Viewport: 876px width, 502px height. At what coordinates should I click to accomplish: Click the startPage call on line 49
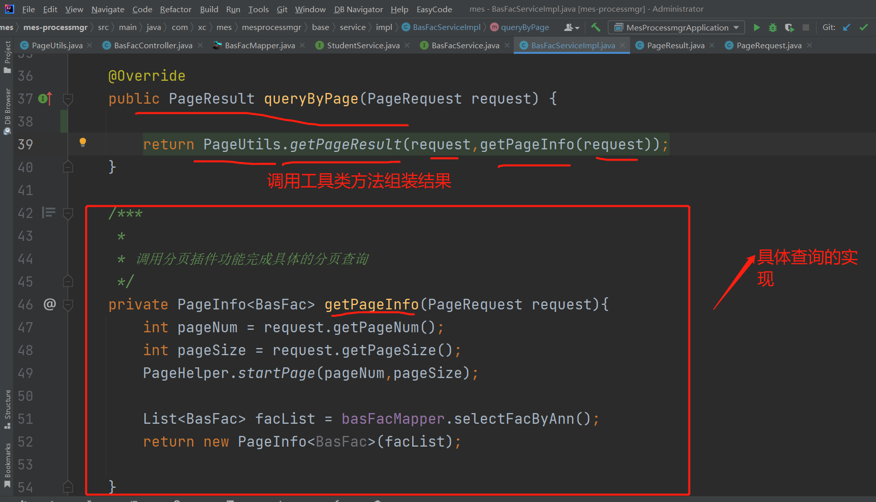(276, 373)
